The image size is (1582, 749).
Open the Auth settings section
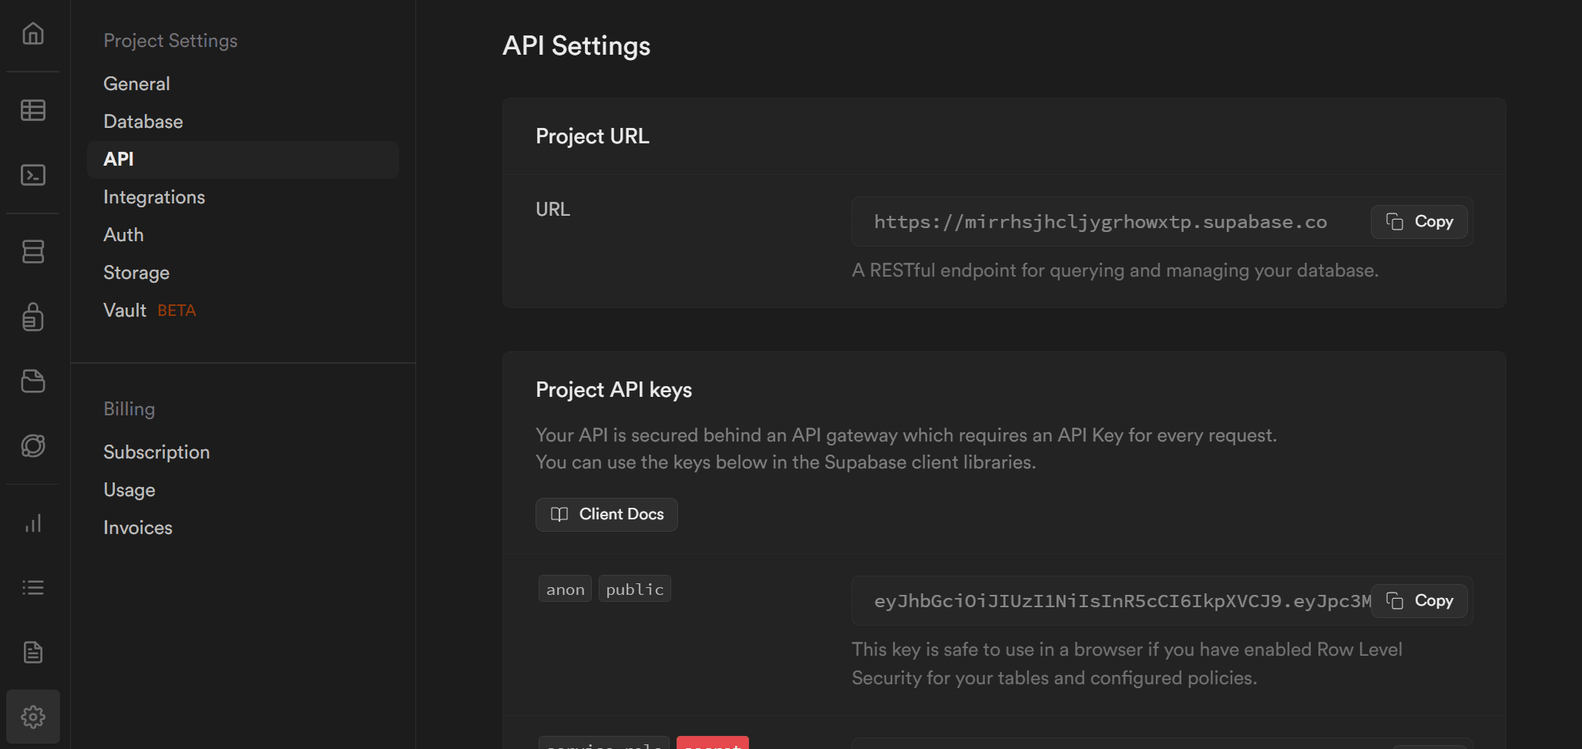point(123,234)
